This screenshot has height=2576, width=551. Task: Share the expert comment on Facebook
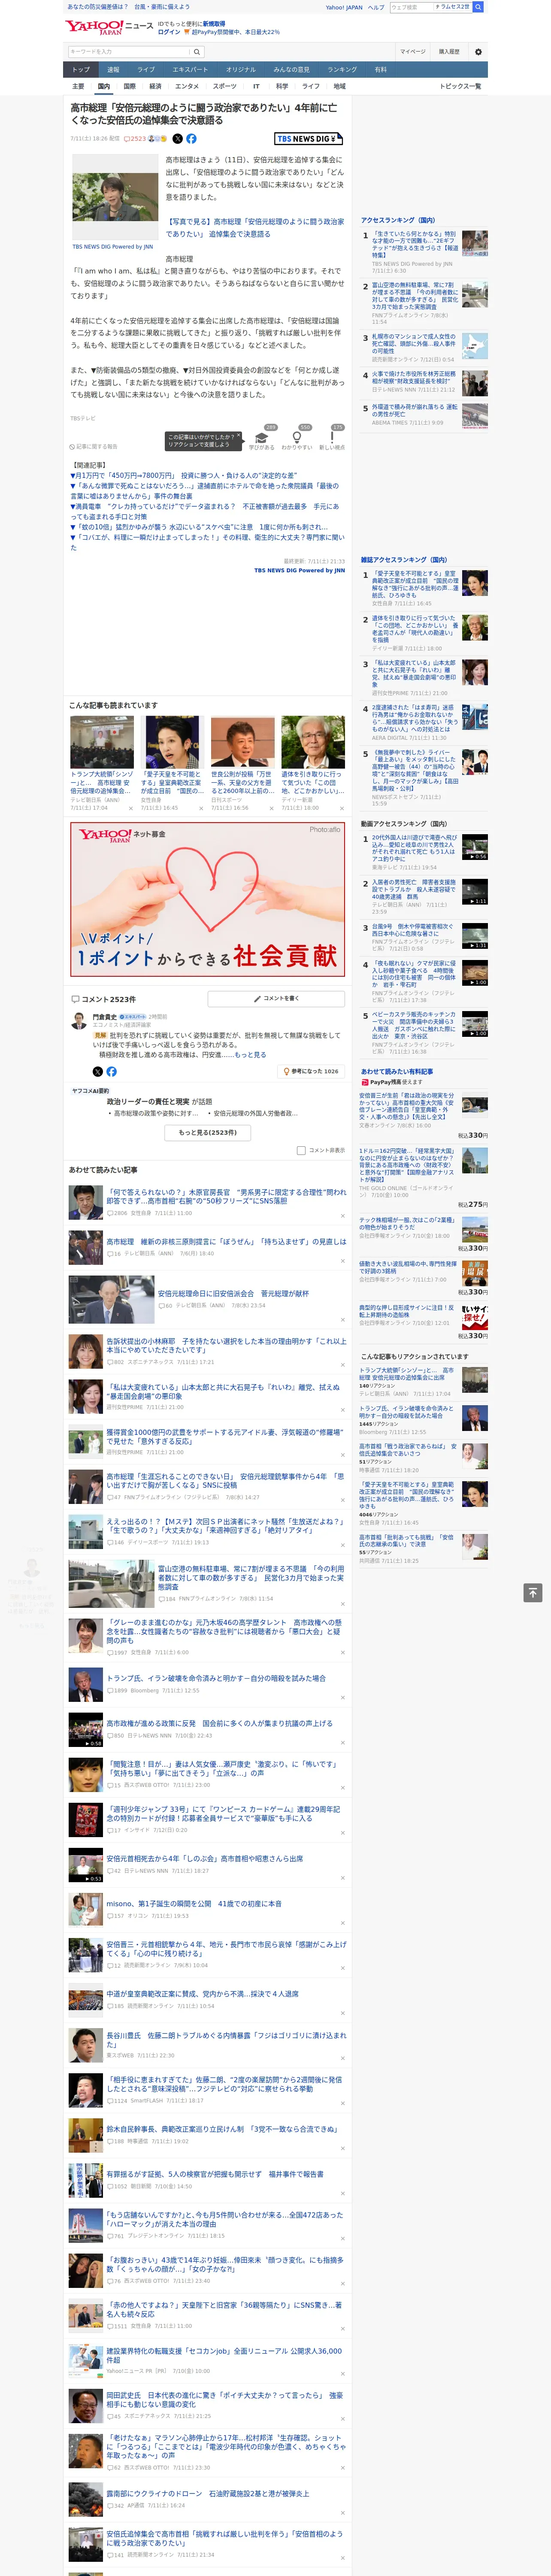click(x=111, y=1071)
